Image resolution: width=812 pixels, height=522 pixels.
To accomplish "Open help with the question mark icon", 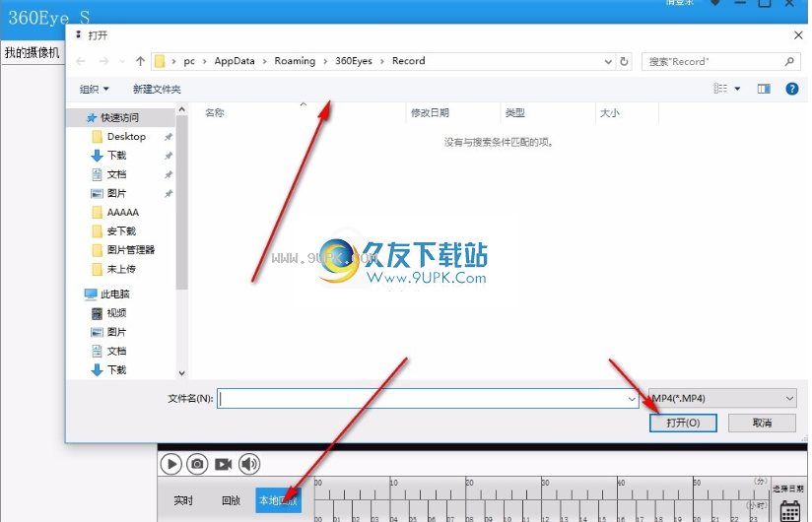I will pyautogui.click(x=792, y=89).
